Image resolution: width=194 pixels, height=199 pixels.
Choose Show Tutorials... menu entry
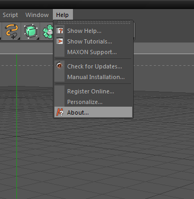(94, 41)
